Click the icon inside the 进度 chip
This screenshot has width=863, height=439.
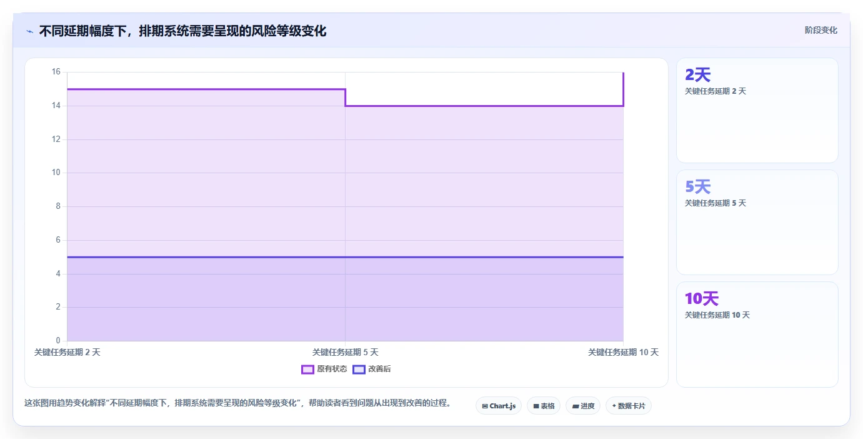point(576,406)
